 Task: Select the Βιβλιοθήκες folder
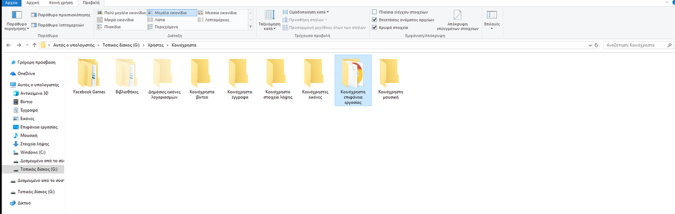[127, 76]
